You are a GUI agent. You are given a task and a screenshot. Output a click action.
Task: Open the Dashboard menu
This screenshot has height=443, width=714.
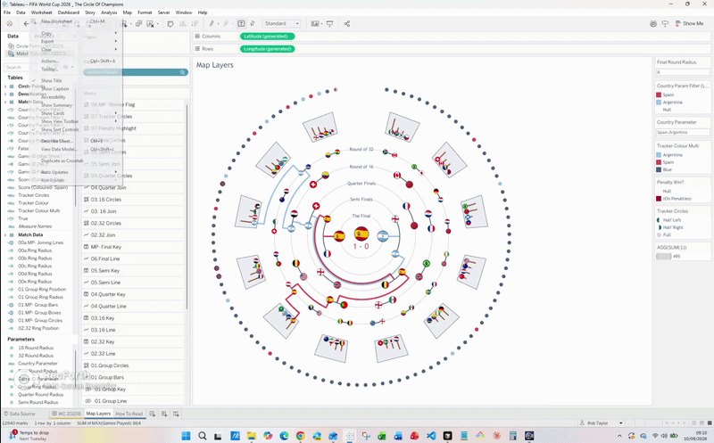point(69,12)
